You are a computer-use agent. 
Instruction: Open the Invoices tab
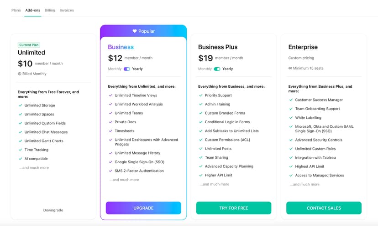[x=67, y=10]
